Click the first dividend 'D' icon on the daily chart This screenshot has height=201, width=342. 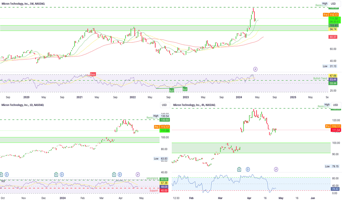[7, 174]
